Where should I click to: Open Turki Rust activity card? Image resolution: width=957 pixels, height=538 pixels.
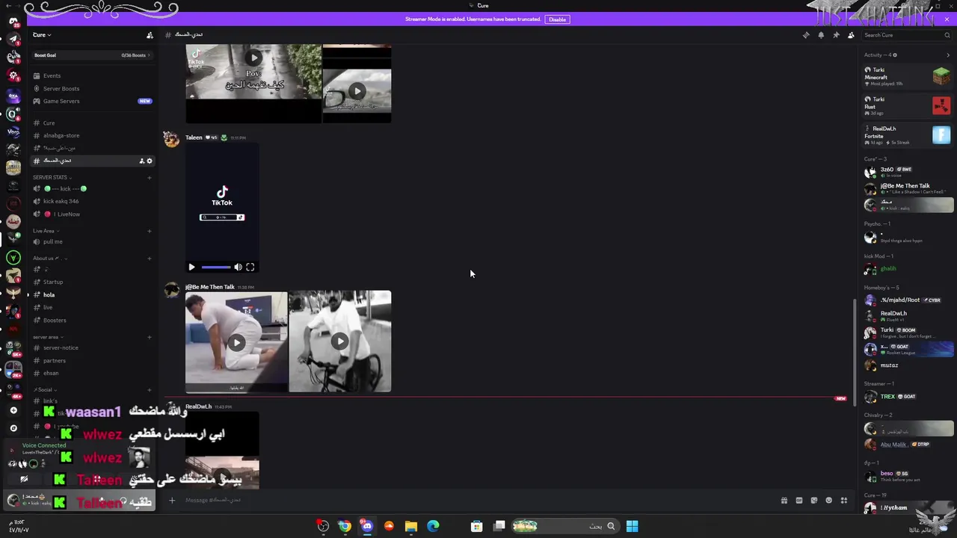[908, 105]
